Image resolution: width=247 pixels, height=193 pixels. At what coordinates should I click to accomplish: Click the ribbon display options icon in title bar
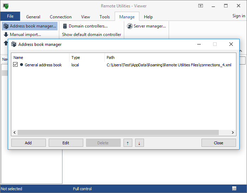[x=200, y=6]
